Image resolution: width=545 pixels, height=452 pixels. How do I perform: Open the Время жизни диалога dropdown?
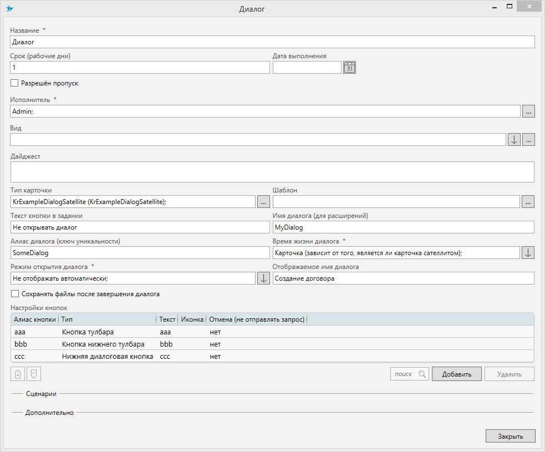click(x=528, y=253)
